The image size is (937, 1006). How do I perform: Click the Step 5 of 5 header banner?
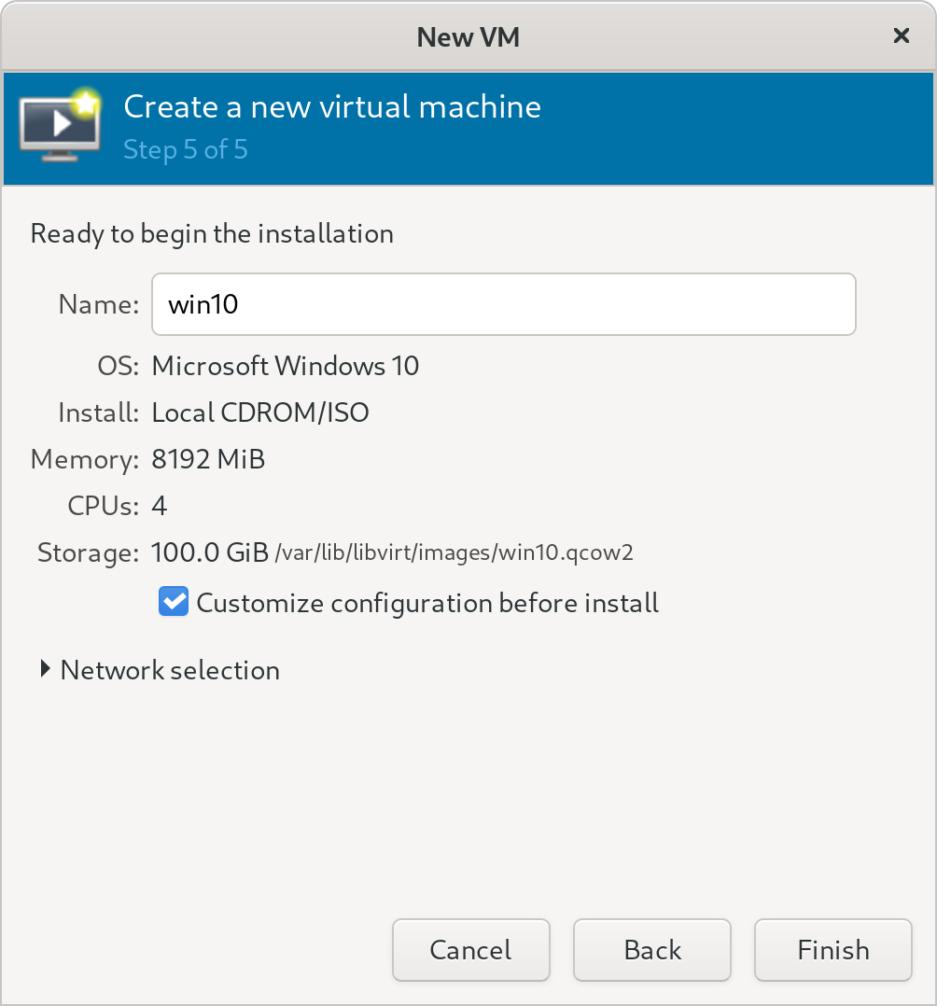coord(185,149)
